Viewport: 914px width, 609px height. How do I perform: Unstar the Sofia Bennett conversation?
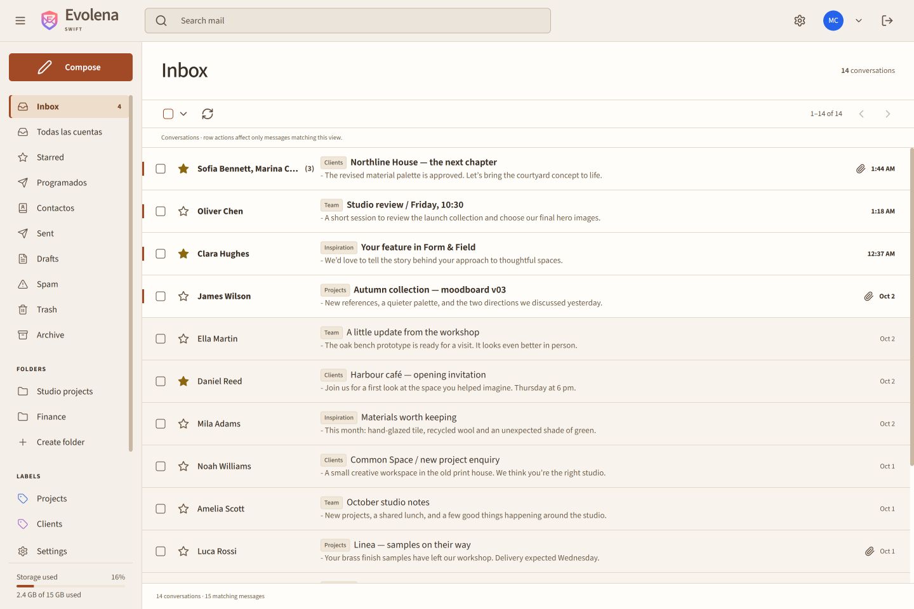183,169
